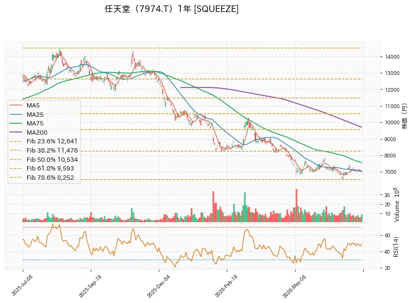Click the 株価（円） axis title
Screen dimensions: 412x303
(404, 116)
